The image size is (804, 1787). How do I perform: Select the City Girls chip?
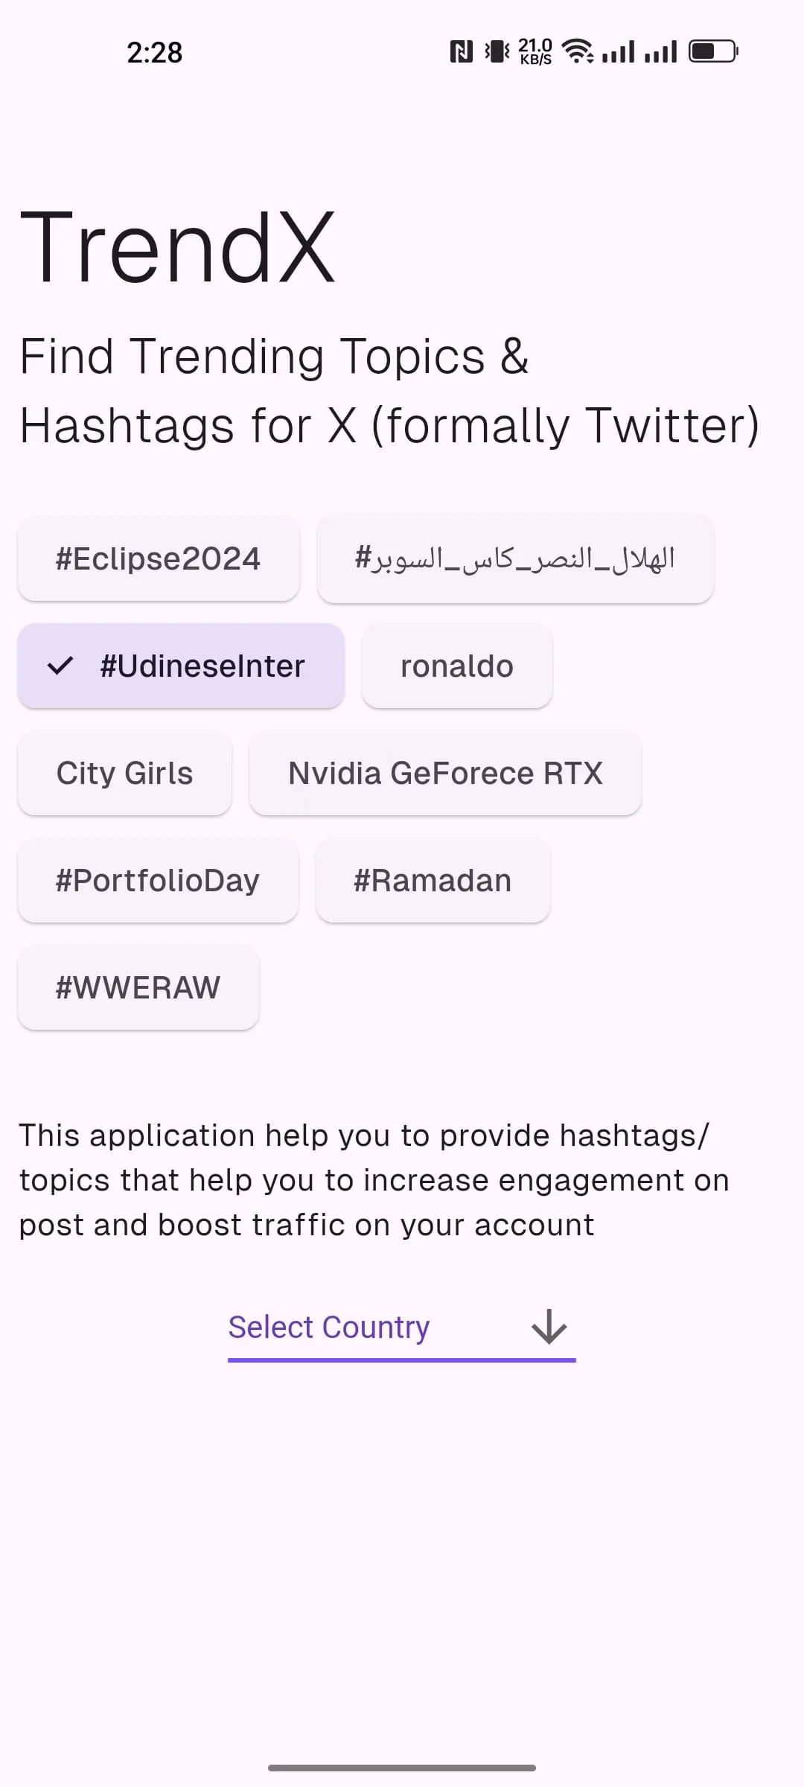point(125,773)
